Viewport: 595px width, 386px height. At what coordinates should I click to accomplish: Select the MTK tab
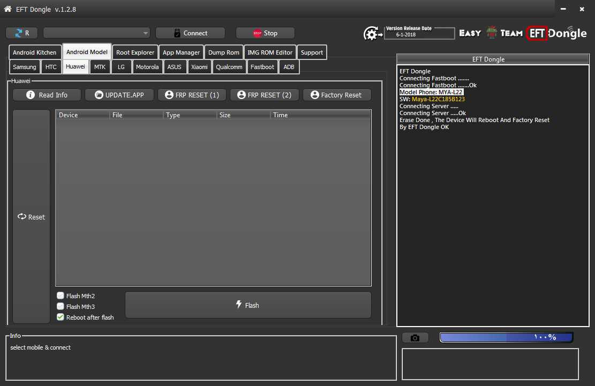pyautogui.click(x=100, y=67)
